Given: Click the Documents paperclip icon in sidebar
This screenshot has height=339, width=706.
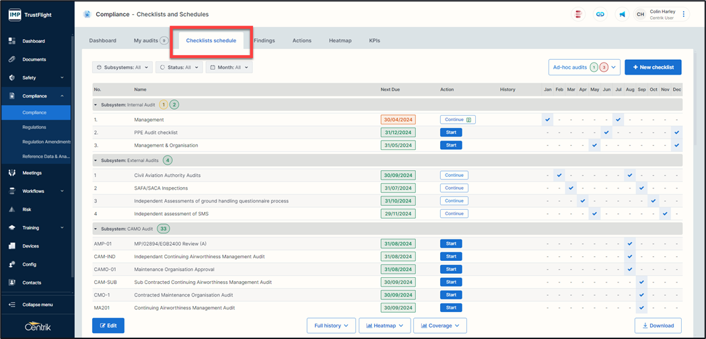Looking at the screenshot, I should pyautogui.click(x=12, y=59).
